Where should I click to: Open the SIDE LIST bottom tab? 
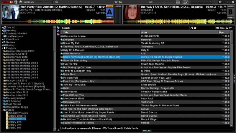pos(146,131)
